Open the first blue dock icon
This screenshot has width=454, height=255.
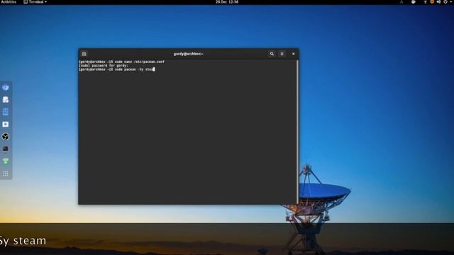click(x=6, y=87)
